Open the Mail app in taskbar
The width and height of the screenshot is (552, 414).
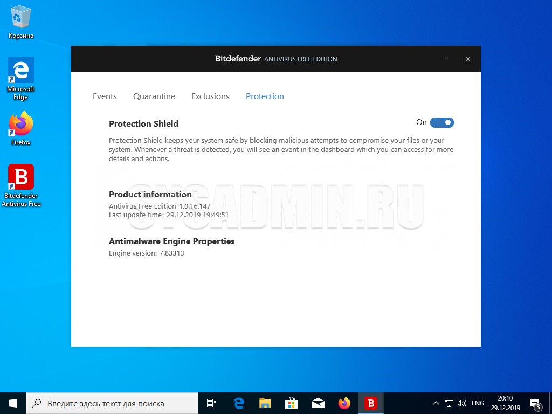318,403
